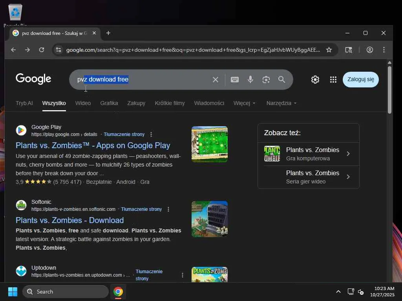
Task: Expand the Narzędzia dropdown
Action: pyautogui.click(x=281, y=103)
